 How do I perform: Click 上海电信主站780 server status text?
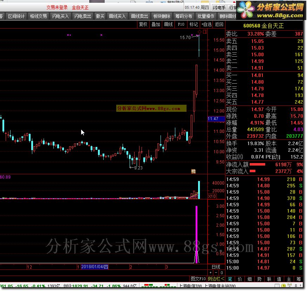click(220, 286)
